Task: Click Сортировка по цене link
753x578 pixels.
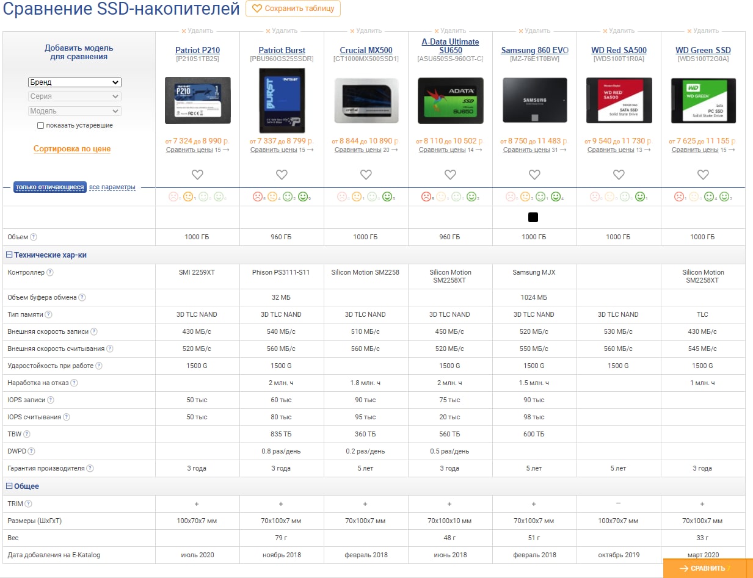Action: coord(72,149)
